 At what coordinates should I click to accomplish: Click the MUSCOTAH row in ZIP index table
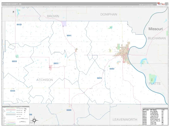[155, 118]
